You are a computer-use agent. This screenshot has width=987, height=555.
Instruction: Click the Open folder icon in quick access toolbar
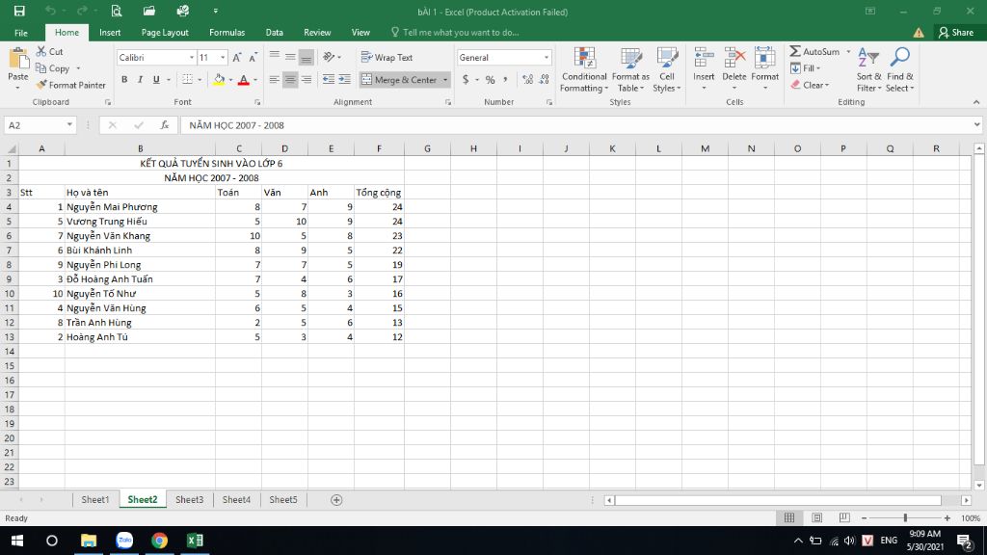149,11
